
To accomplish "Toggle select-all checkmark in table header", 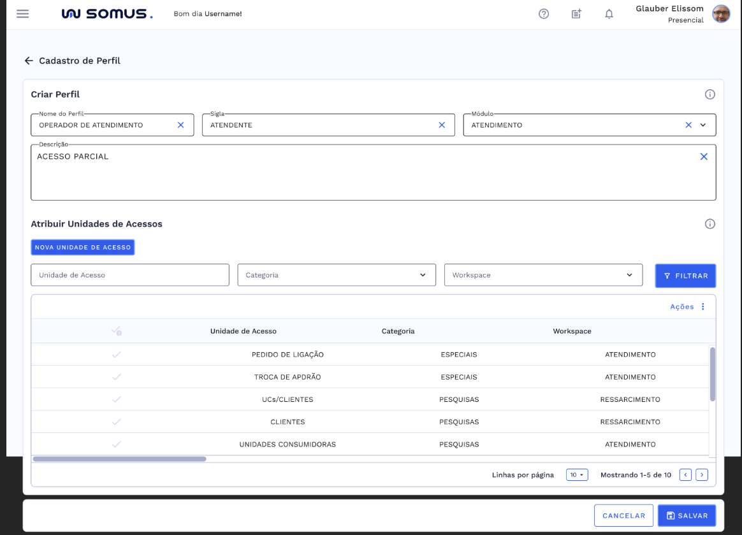I will pos(116,331).
